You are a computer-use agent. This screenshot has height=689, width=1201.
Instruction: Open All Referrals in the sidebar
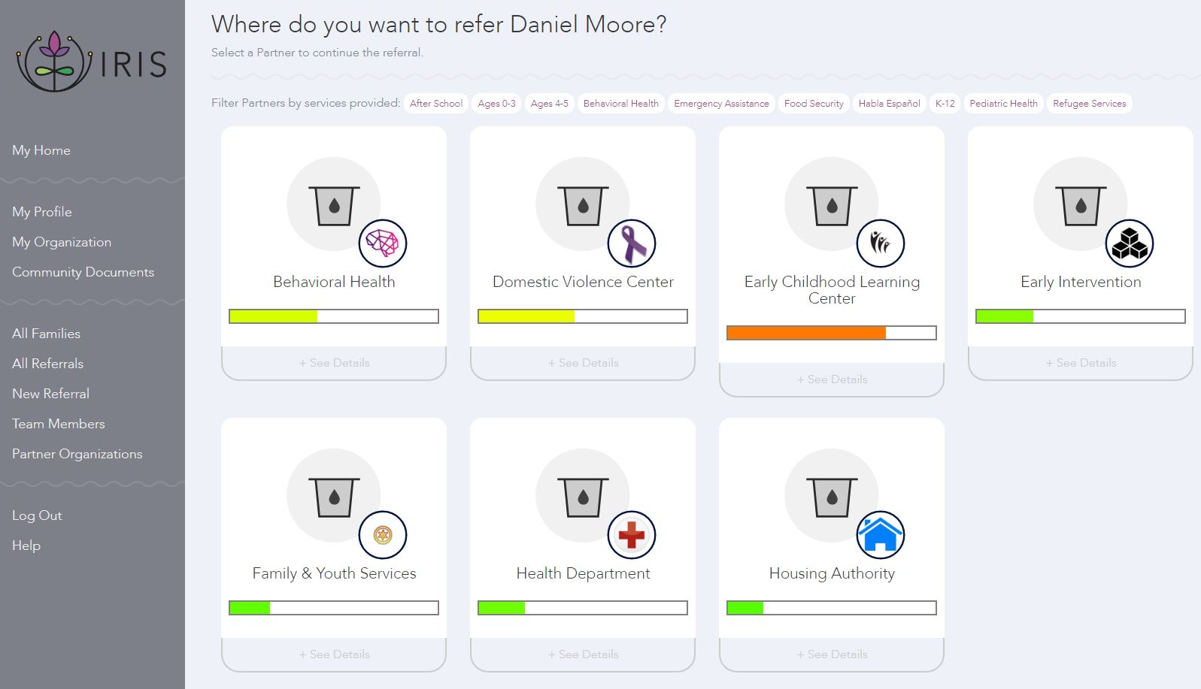(47, 364)
